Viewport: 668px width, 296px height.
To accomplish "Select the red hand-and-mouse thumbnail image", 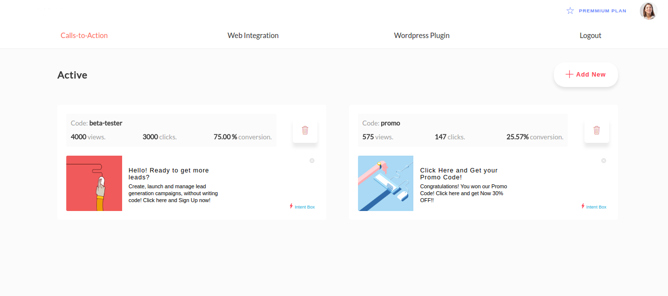I will tap(94, 183).
